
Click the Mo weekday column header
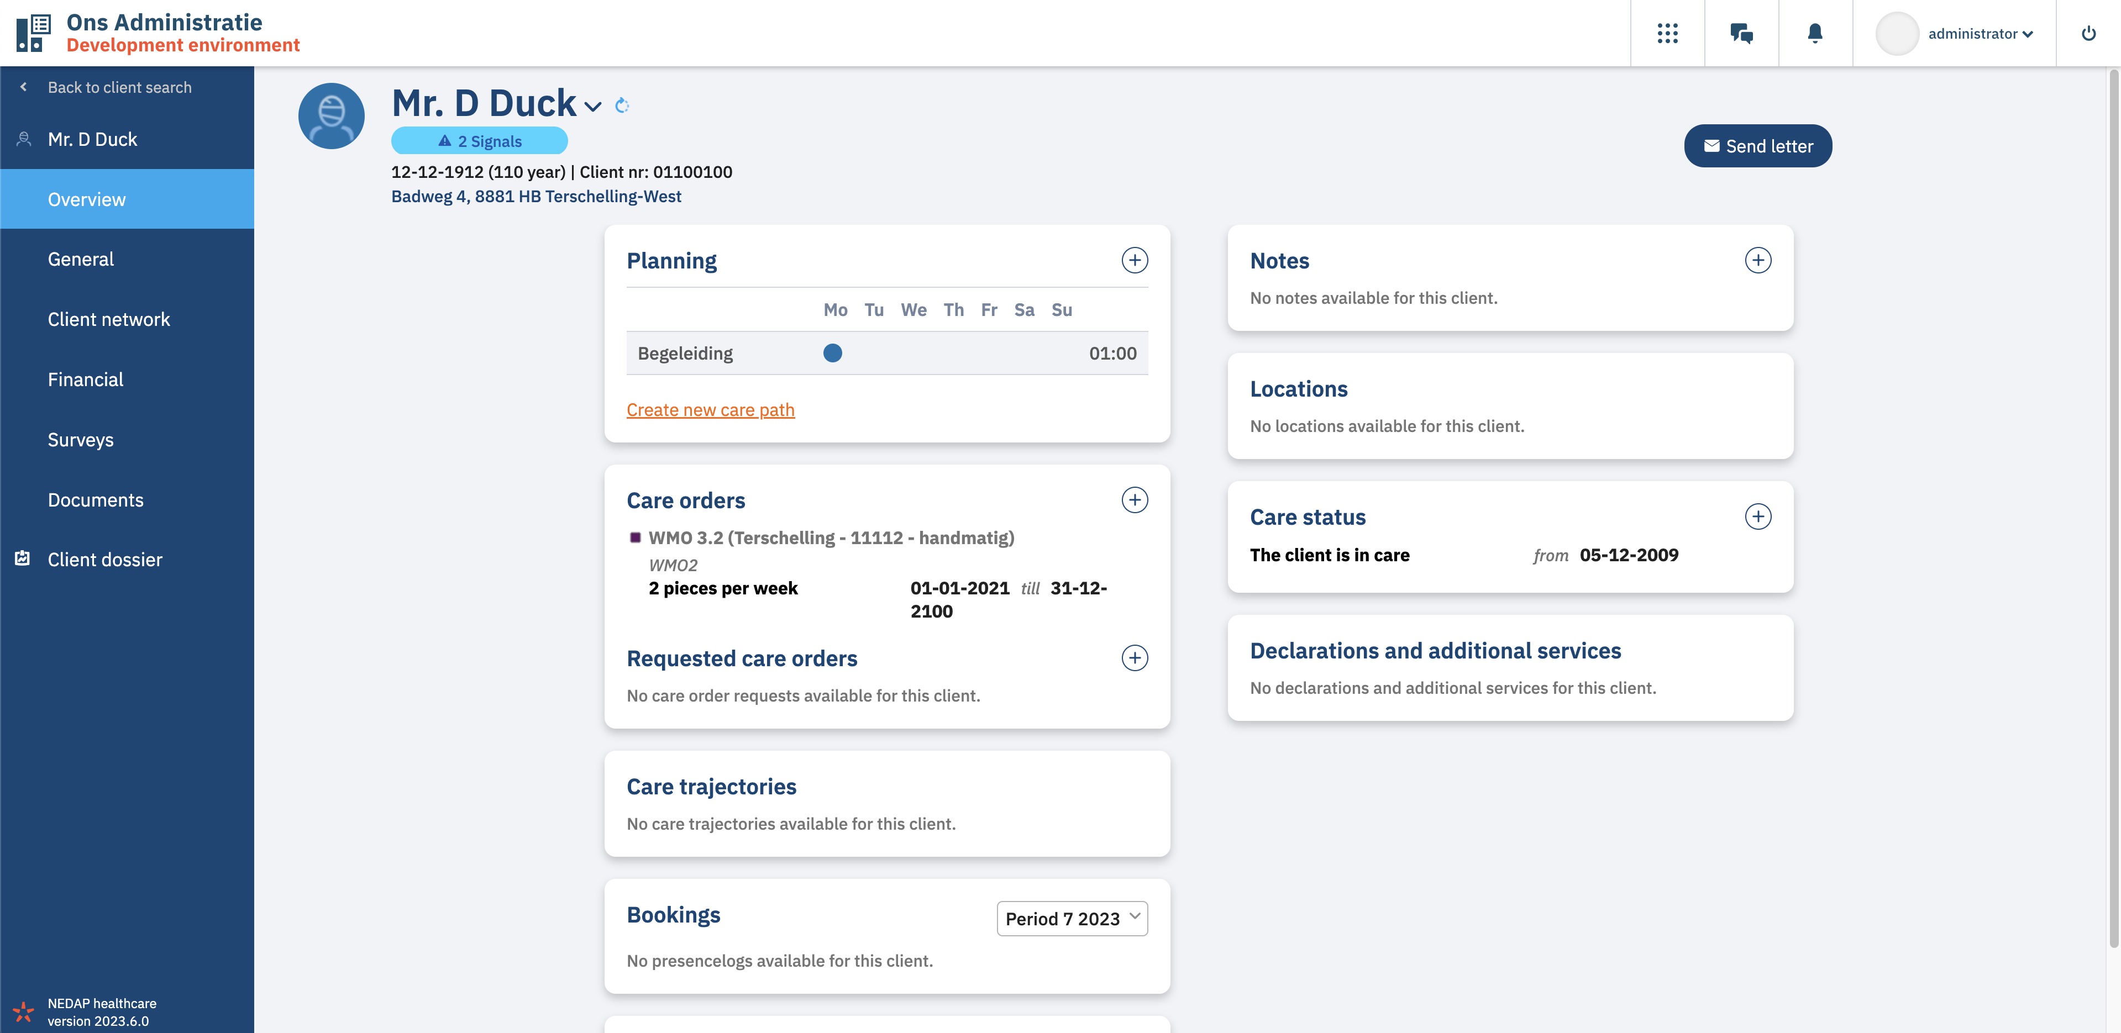(835, 309)
